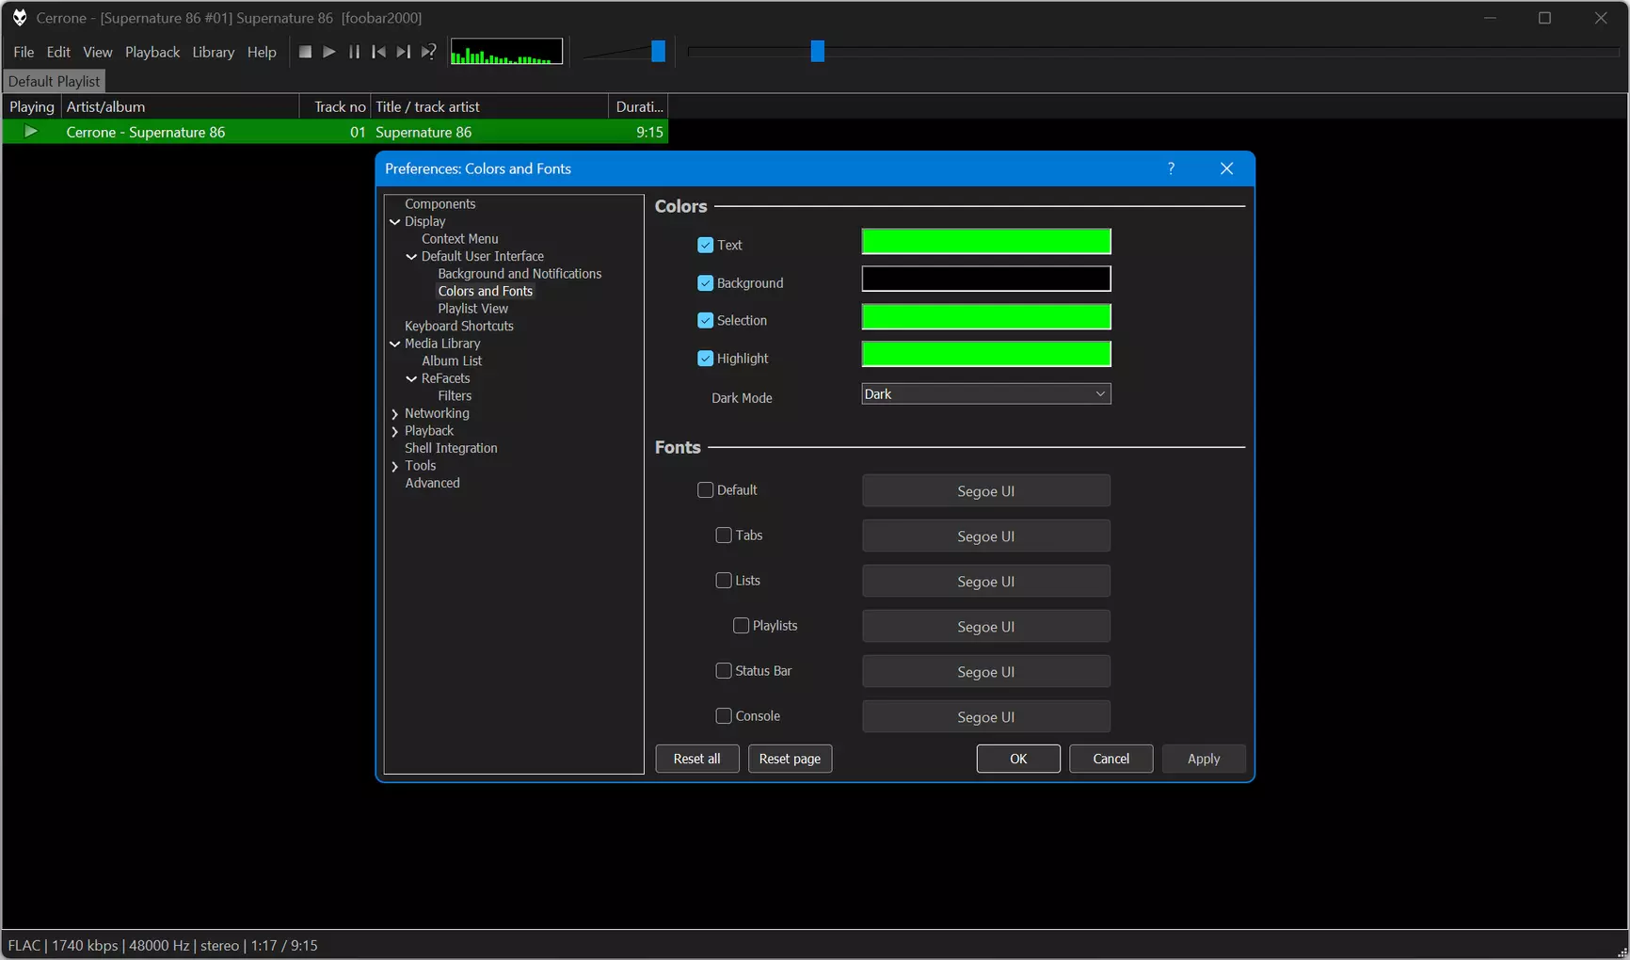Close the Preferences dialog
Screen dimensions: 1630x960
pyautogui.click(x=1226, y=168)
